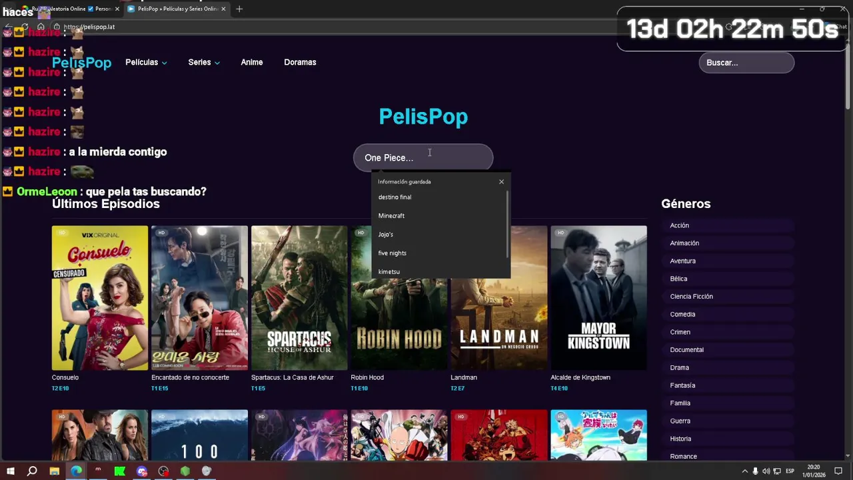Open the Mayor of Kingstown poster
Viewport: 853px width, 480px height.
click(598, 297)
